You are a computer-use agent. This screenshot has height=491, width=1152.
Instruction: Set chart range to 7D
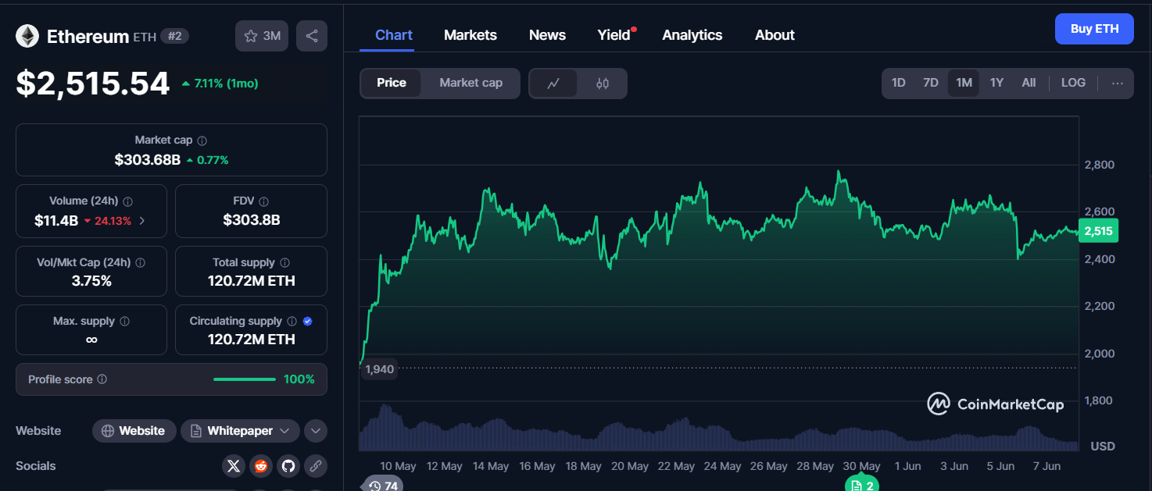coord(931,83)
